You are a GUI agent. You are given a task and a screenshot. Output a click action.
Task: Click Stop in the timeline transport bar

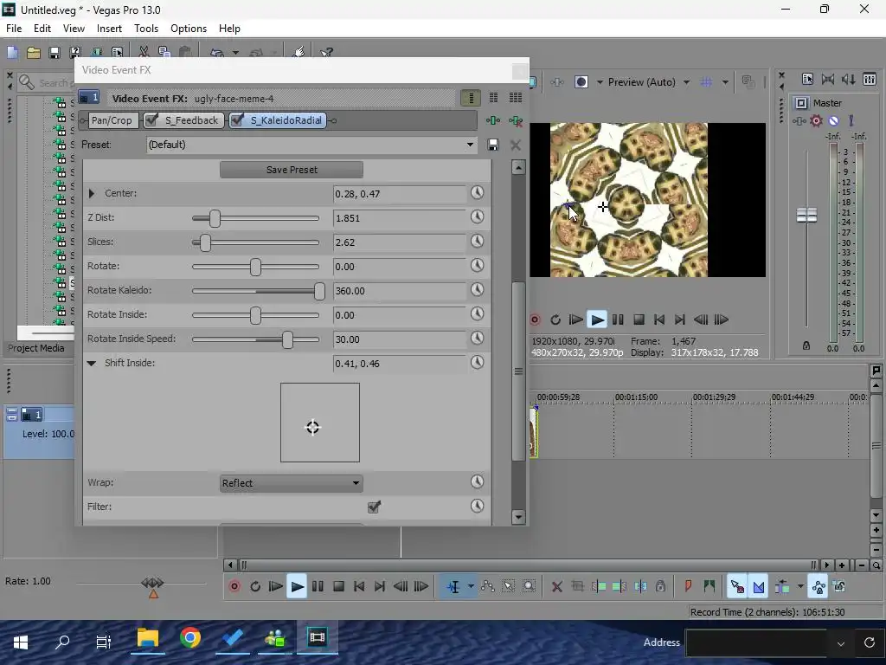click(x=338, y=587)
